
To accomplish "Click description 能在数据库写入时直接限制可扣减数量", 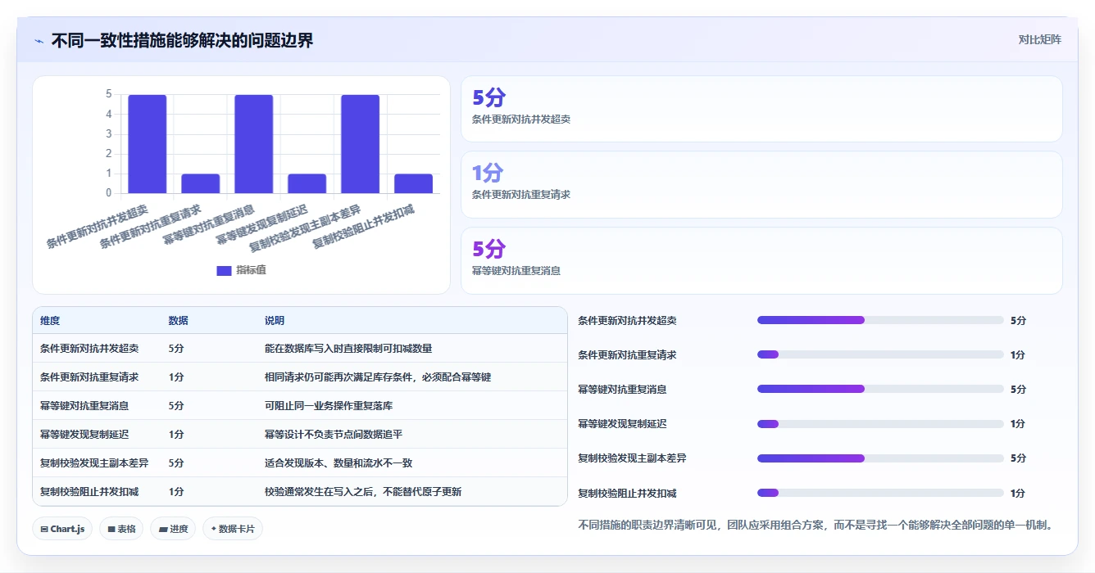I will pos(348,348).
